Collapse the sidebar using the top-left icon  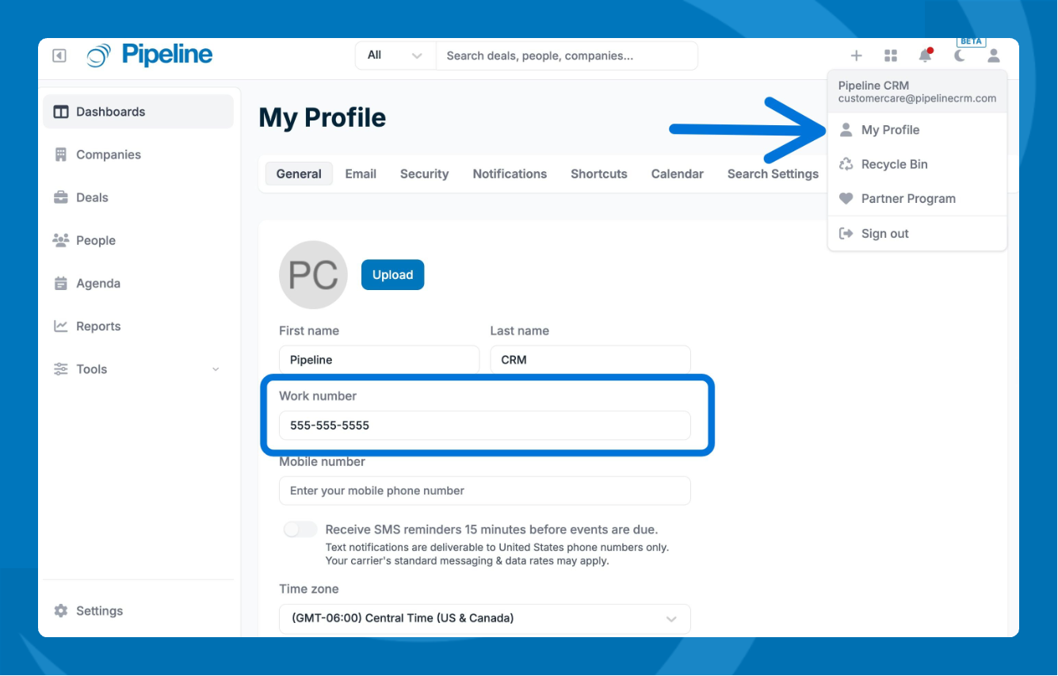[x=59, y=55]
